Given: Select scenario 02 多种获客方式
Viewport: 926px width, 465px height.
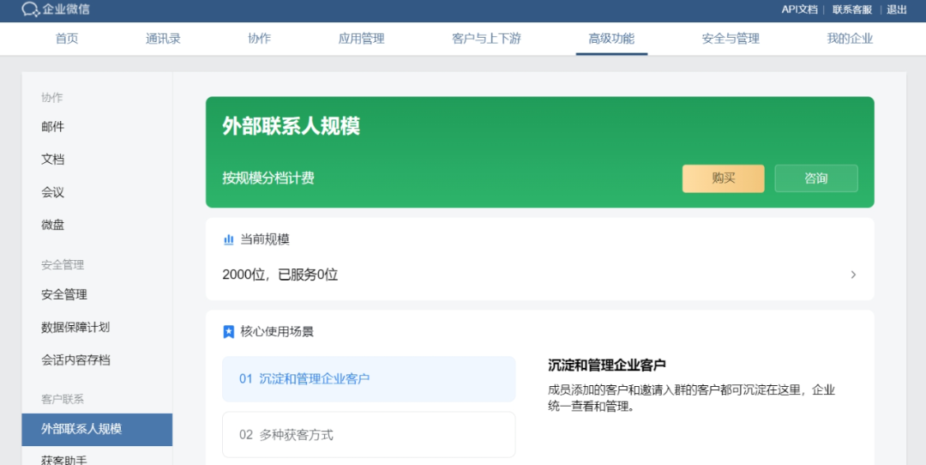Looking at the screenshot, I should [x=369, y=435].
